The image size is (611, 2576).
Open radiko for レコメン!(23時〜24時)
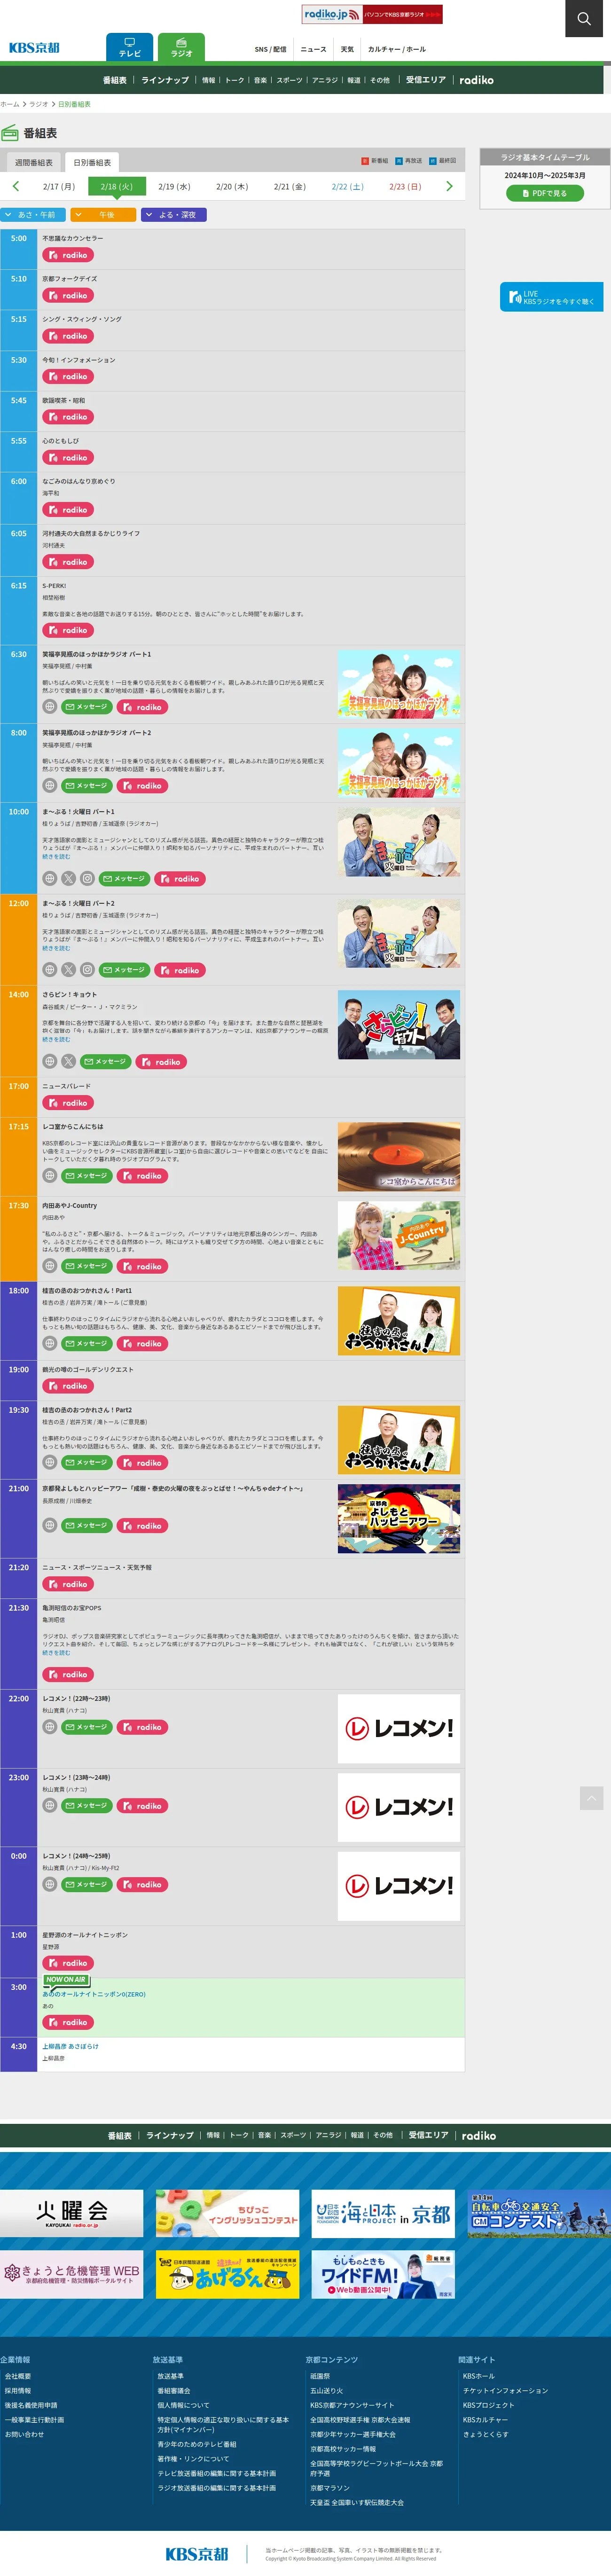(142, 1806)
